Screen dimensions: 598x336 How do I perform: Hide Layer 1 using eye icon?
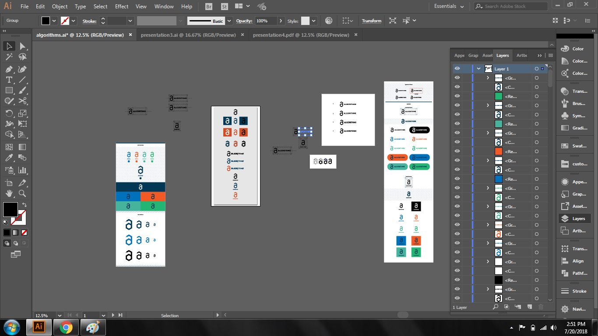tap(457, 69)
